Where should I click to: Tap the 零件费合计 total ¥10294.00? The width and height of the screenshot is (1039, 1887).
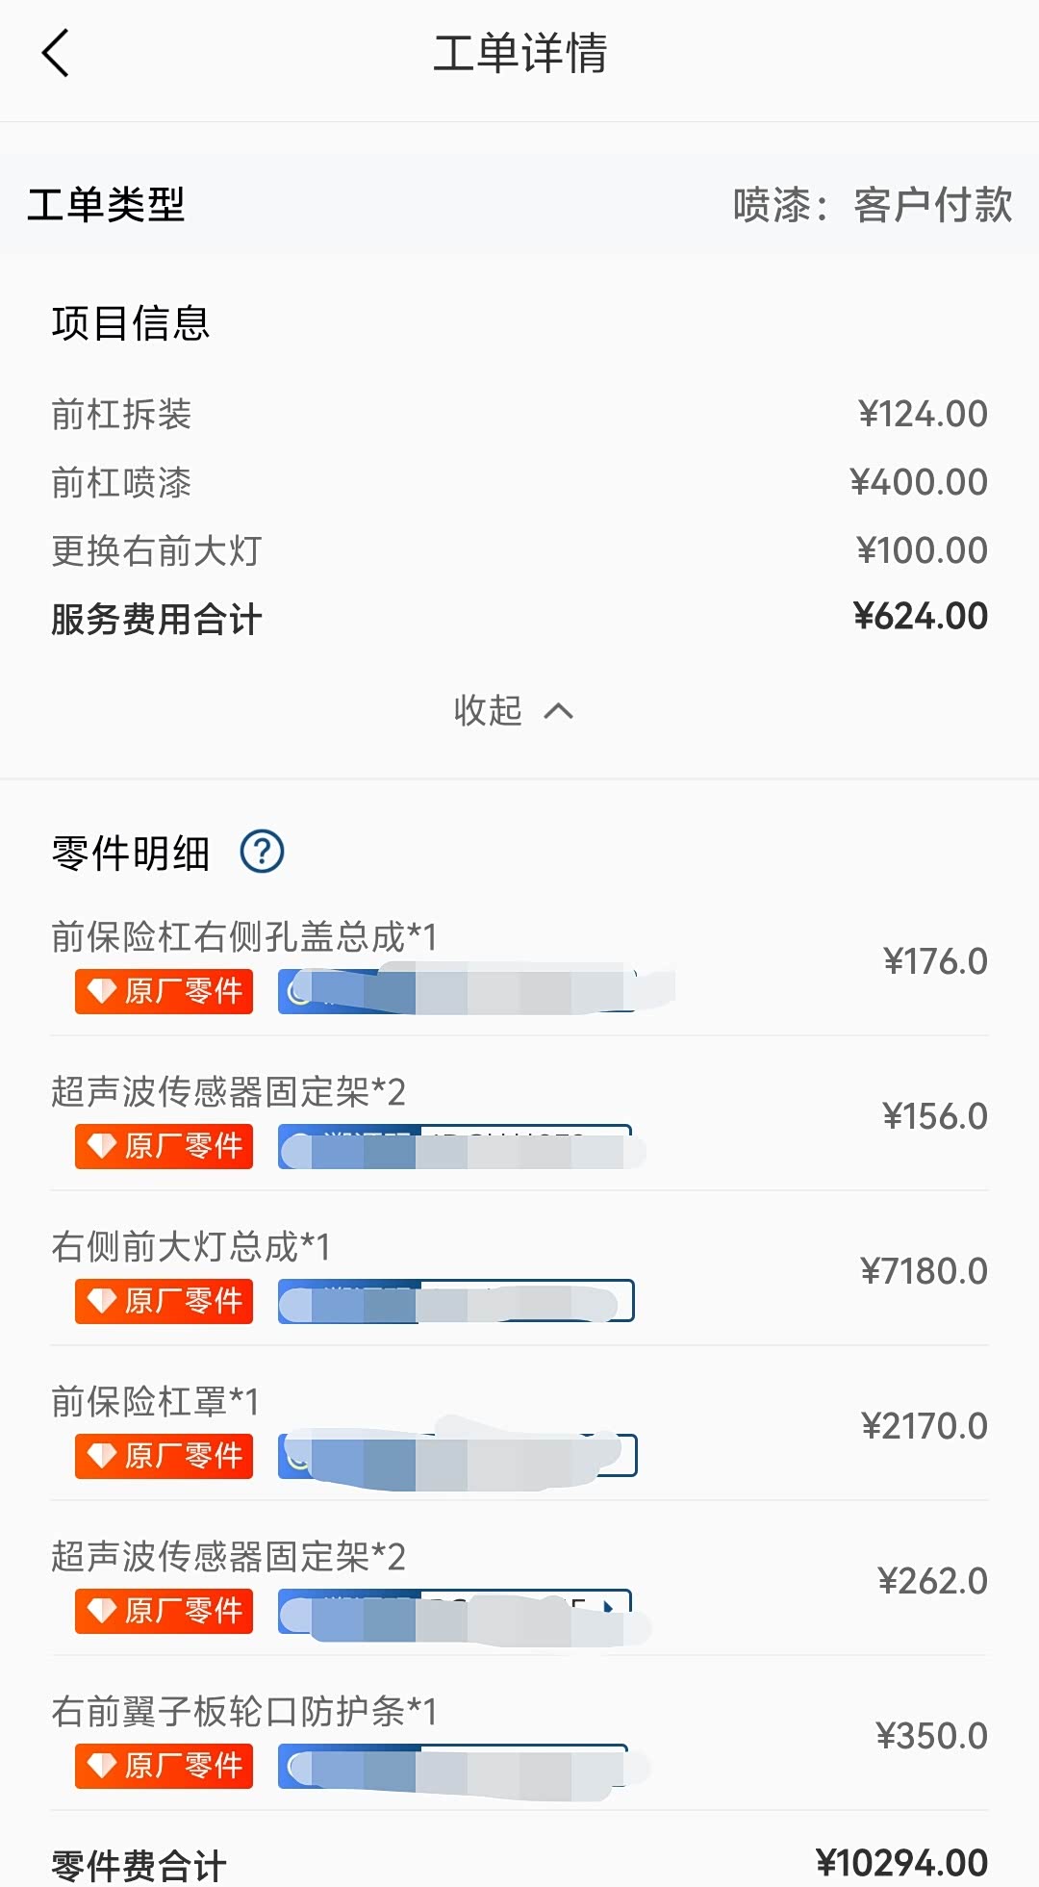pyautogui.click(x=901, y=1863)
